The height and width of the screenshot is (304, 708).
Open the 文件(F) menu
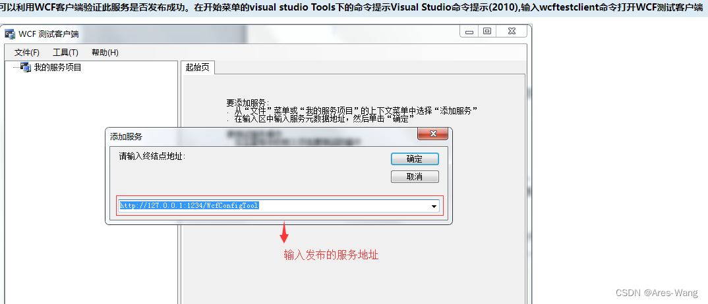[x=27, y=53]
